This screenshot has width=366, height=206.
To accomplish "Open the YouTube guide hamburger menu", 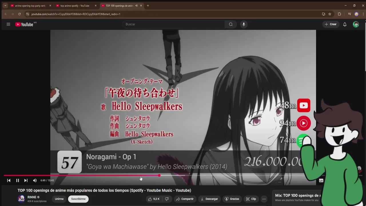I will [x=8, y=24].
